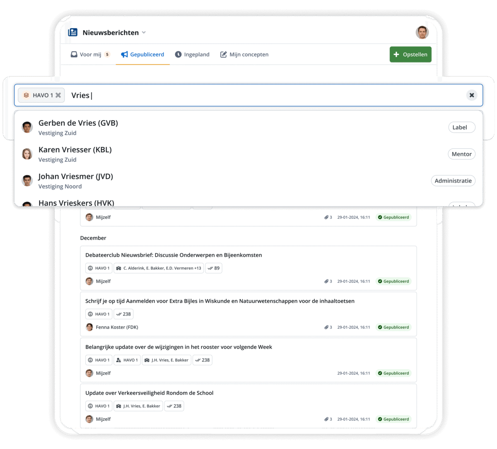The width and height of the screenshot is (497, 449).
Task: Expand the Nieuwsberichten dropdown chevron
Action: (x=144, y=32)
